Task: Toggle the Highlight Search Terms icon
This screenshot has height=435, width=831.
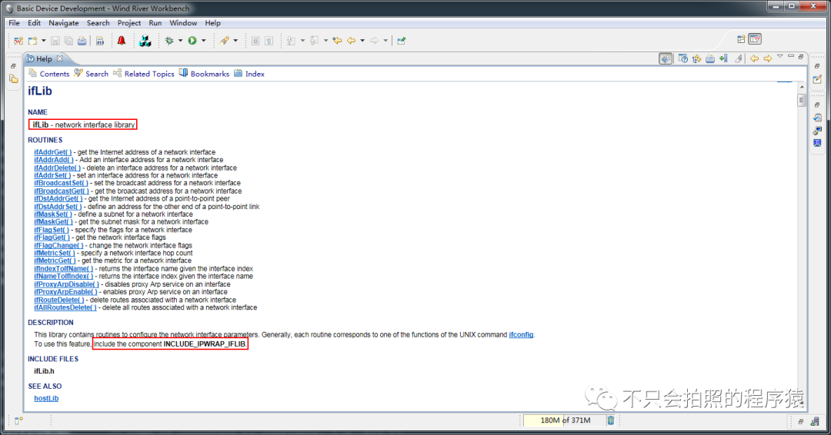Action: coord(738,58)
